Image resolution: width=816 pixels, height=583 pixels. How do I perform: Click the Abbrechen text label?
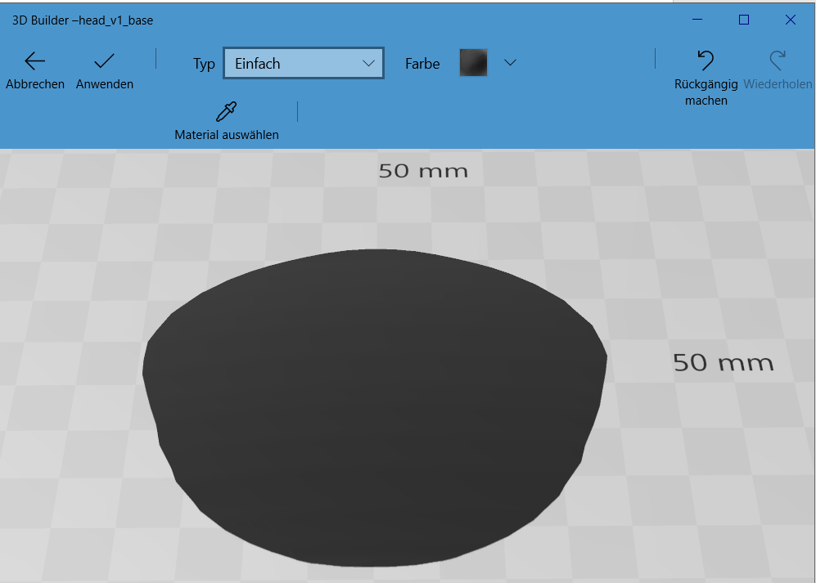click(35, 84)
